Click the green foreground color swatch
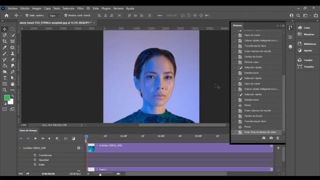 (x=6, y=98)
